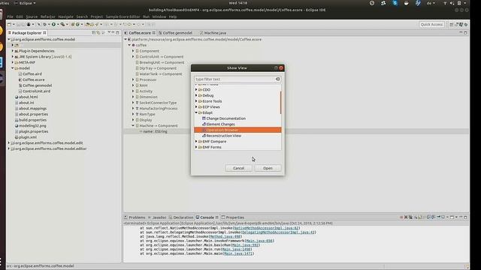Image resolution: width=481 pixels, height=270 pixels.
Task: Expand the Processor class in the Ecore editor
Action: click(x=133, y=79)
